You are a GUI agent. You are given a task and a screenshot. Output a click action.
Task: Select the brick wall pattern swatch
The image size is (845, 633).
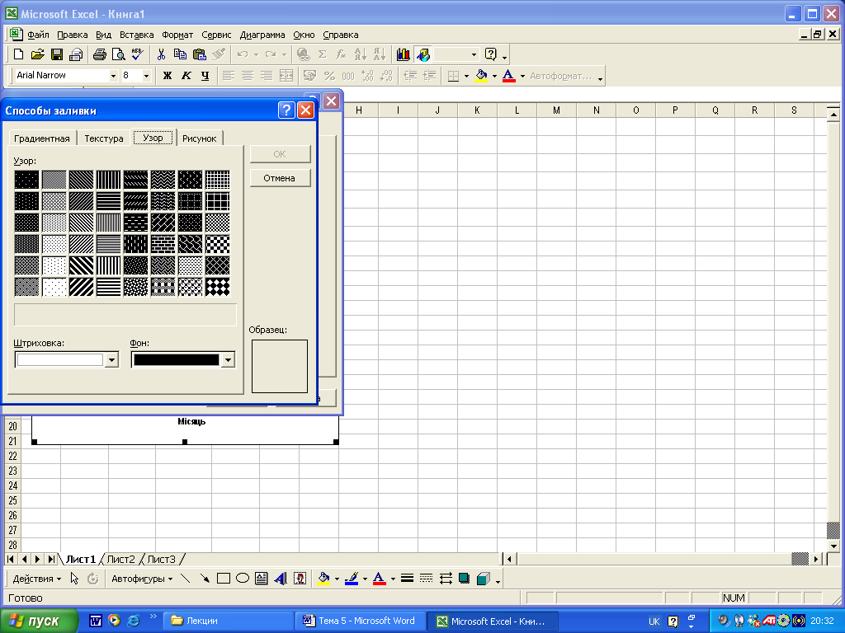163,244
